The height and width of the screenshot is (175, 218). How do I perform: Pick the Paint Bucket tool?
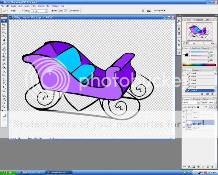4,67
